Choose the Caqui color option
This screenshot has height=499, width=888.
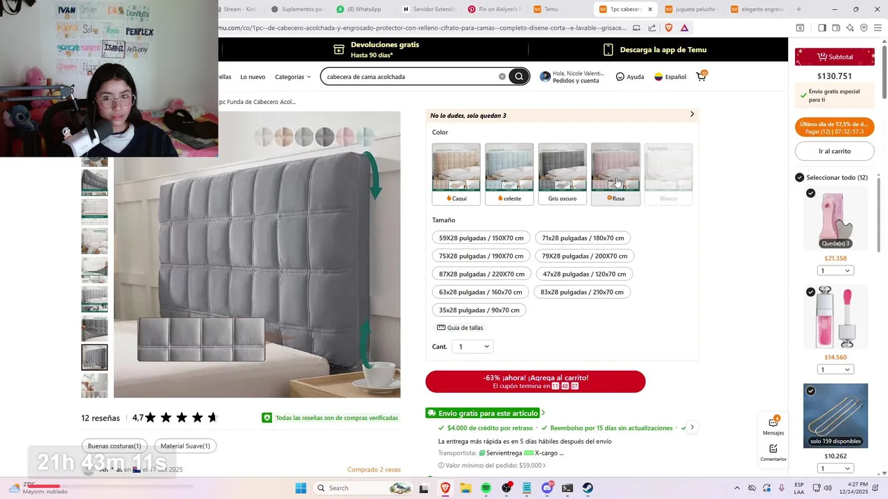pos(456,174)
